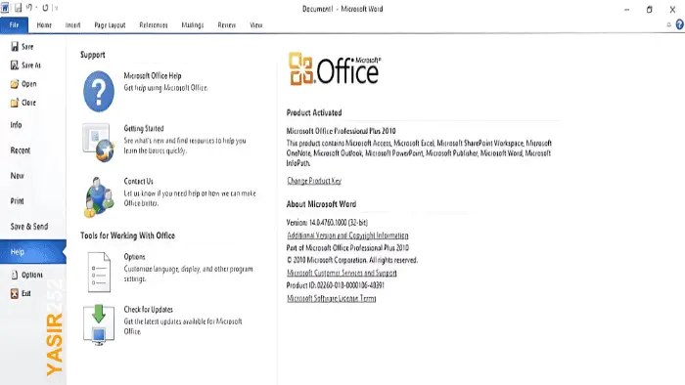Click the blue question mark Office Help icon
685x385 pixels.
[x=99, y=92]
